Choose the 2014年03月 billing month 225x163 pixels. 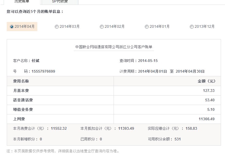click(57, 27)
